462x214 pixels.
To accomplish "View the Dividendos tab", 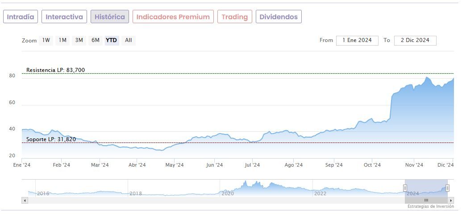I will [x=279, y=17].
